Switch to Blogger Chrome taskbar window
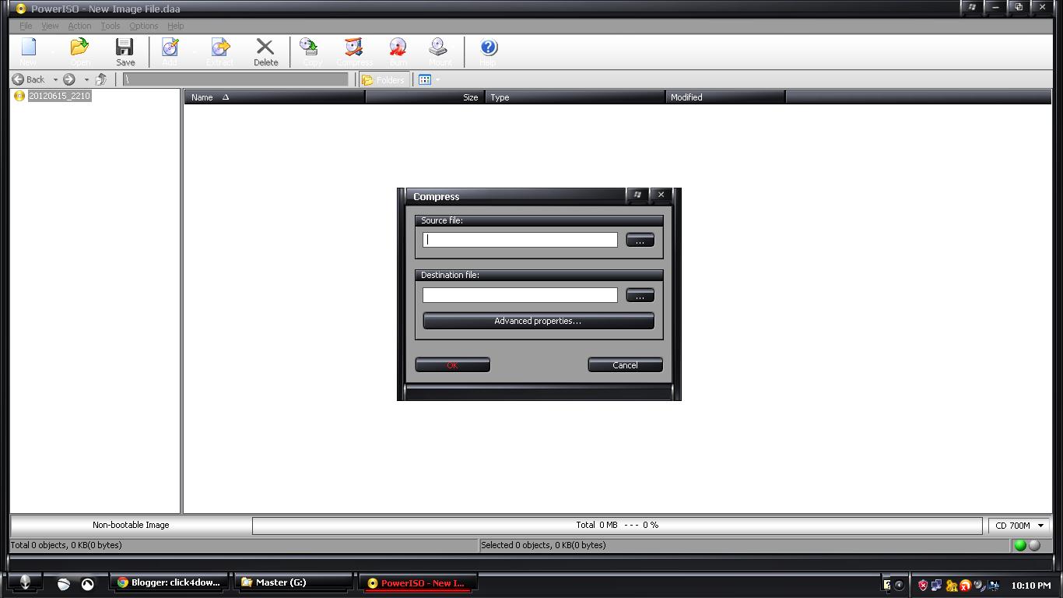 168,582
